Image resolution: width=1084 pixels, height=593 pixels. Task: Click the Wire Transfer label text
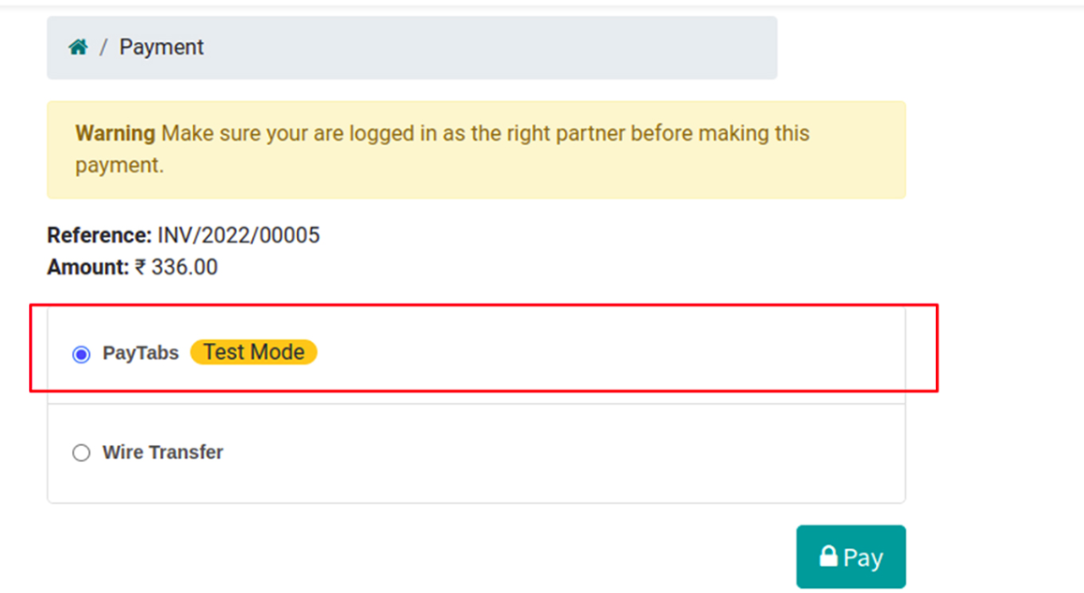163,452
